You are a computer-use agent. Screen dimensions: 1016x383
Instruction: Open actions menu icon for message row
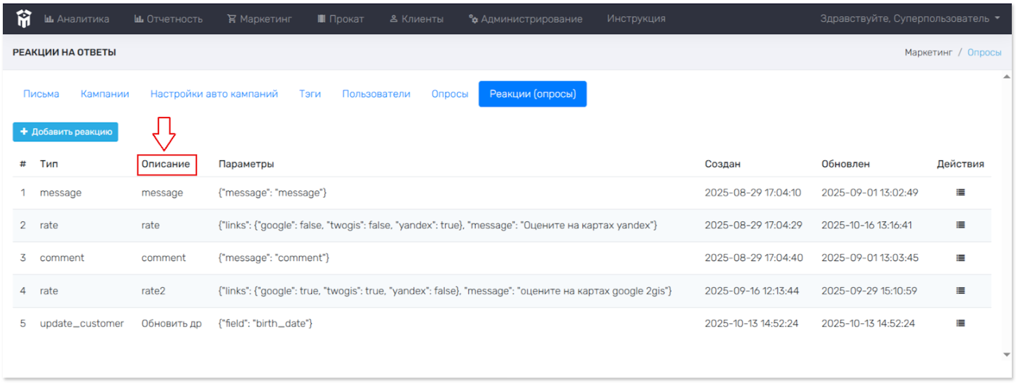[x=960, y=193]
